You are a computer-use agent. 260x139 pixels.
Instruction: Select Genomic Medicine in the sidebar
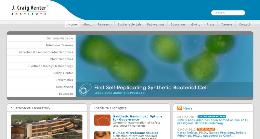tap(41, 38)
